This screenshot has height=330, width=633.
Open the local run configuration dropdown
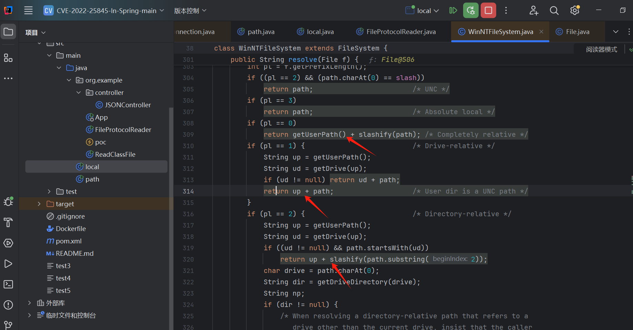point(422,11)
